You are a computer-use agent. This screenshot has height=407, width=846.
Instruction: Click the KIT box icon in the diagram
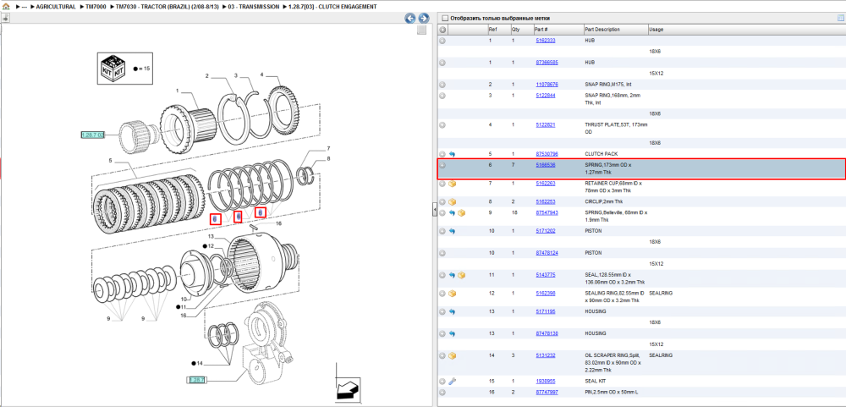pos(114,68)
